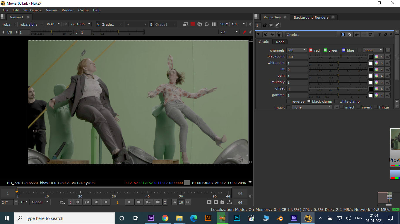Switch to the Node tab
Viewport: 400px width, 224px height.
pos(280,42)
